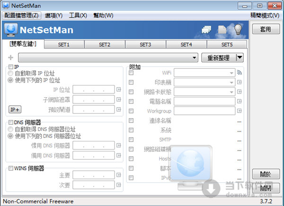Tick the WiFi checkbox
The image size is (284, 206).
click(x=131, y=73)
